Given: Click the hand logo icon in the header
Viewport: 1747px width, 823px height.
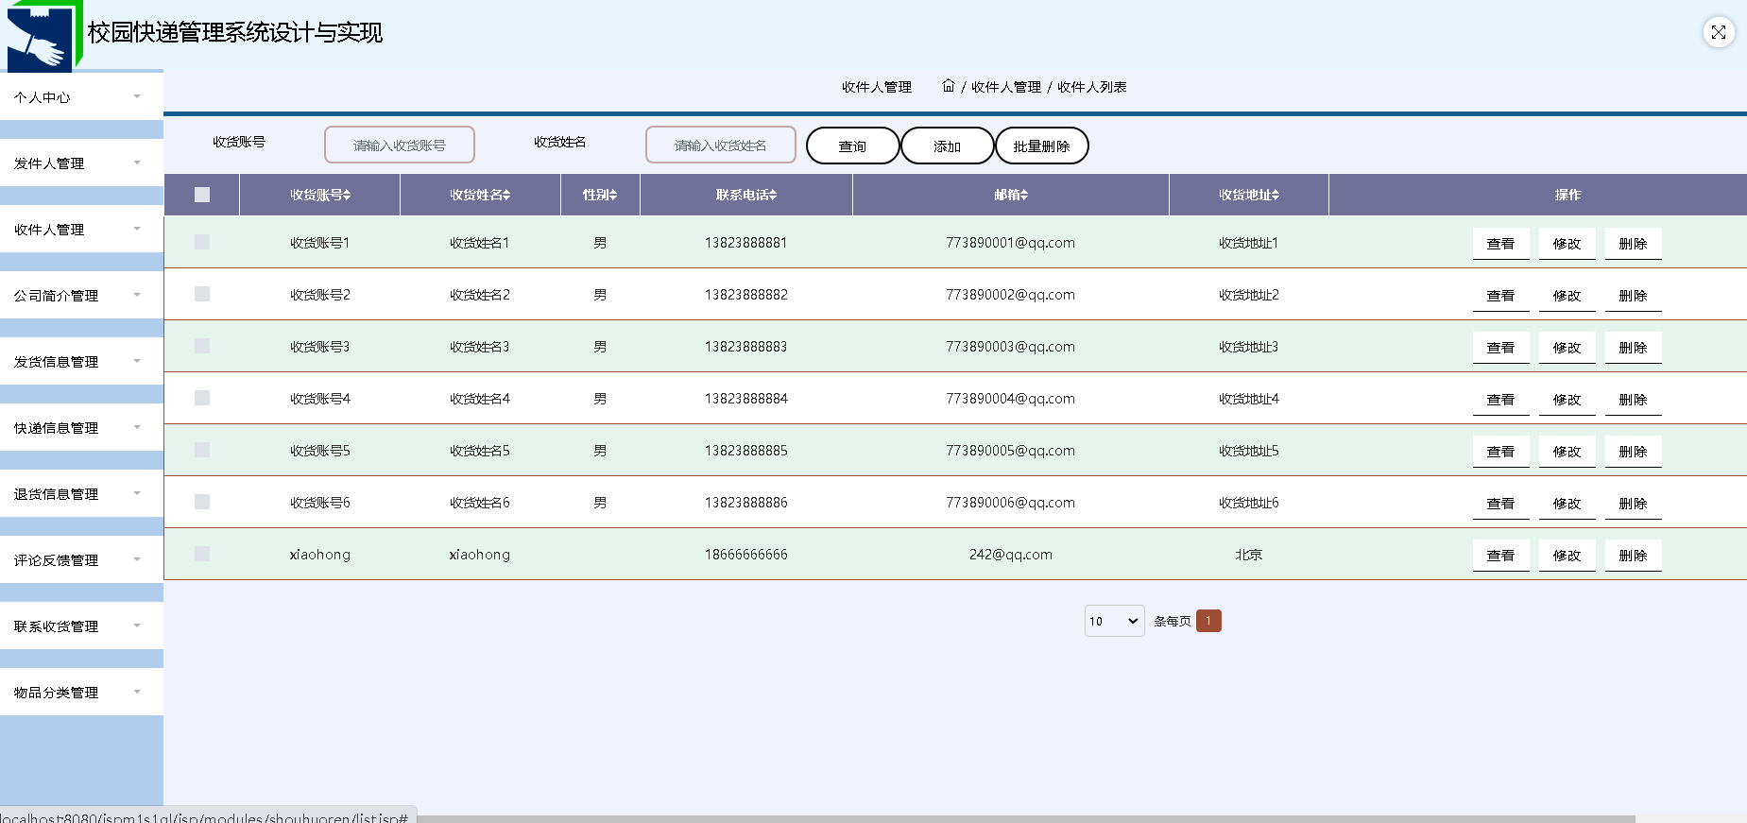Looking at the screenshot, I should pos(43,38).
